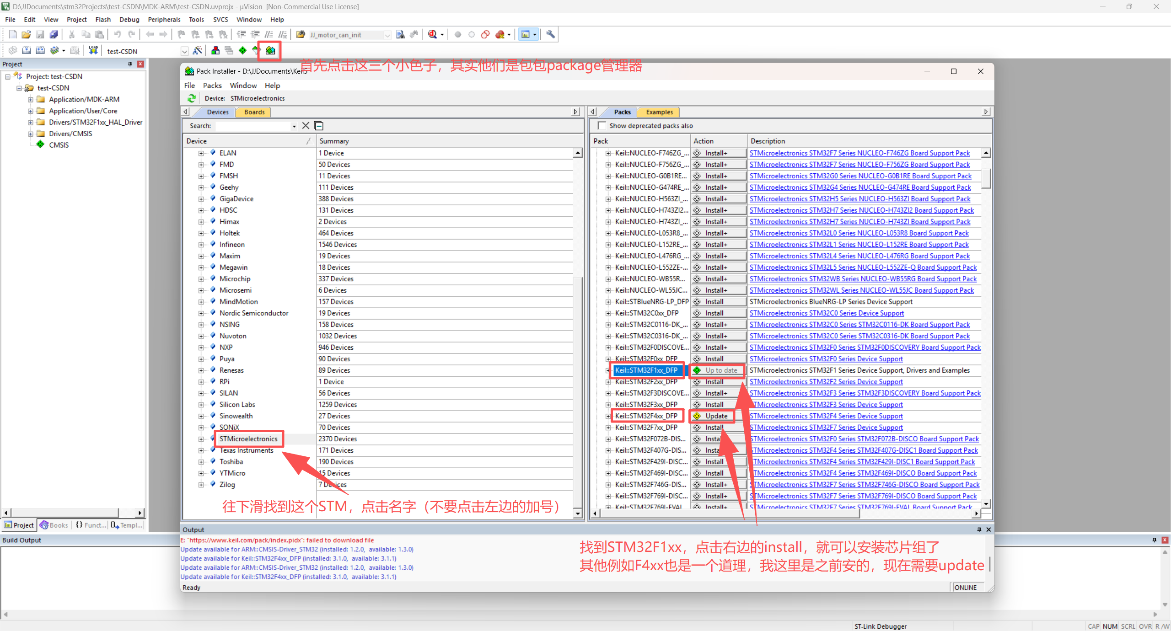Expand the STMicroelectronics device node
The image size is (1171, 631).
pyautogui.click(x=201, y=439)
